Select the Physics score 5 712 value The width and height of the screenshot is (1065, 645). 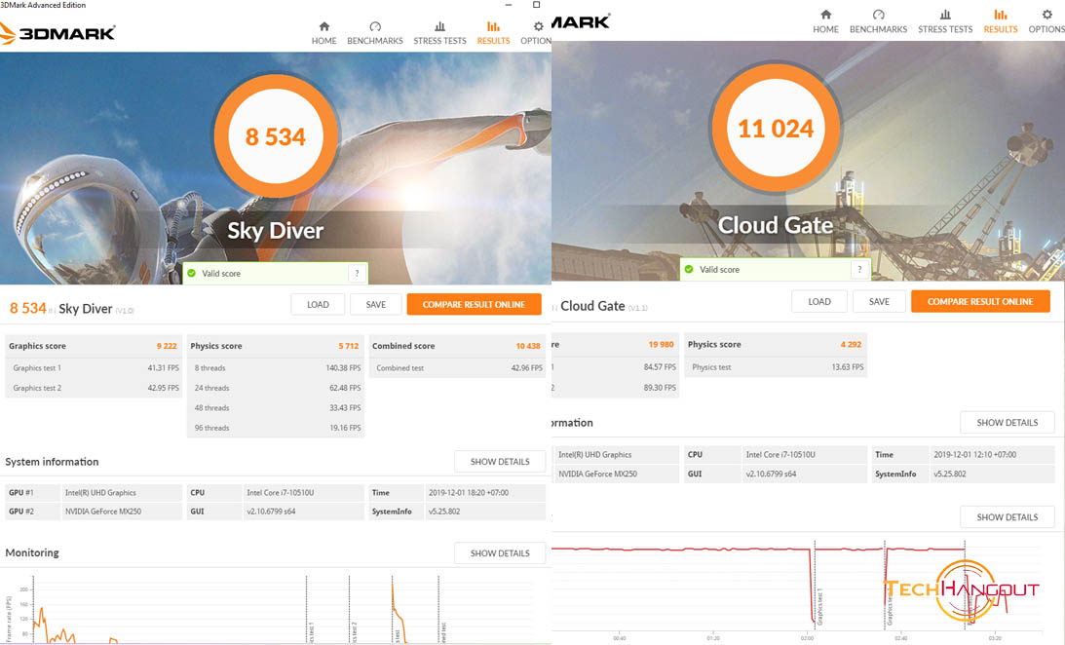point(349,346)
